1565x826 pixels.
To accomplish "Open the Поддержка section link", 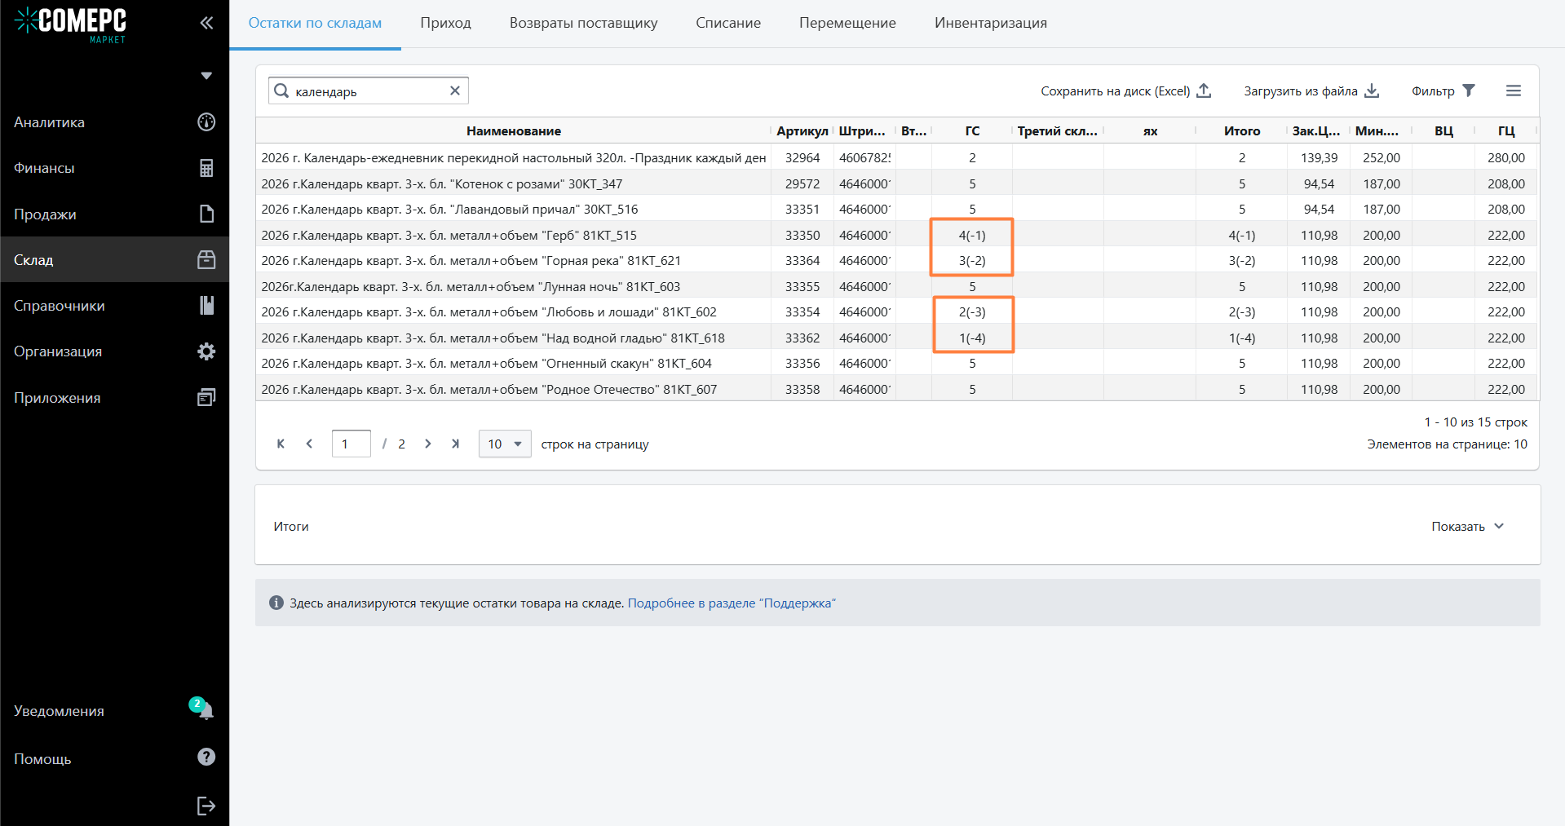I will [x=732, y=603].
